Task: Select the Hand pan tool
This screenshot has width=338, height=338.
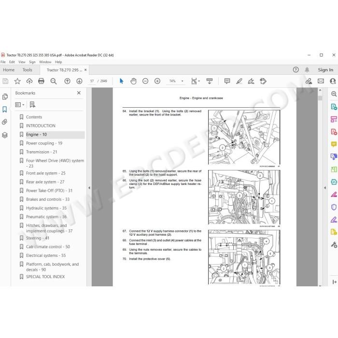Action: click(x=133, y=81)
